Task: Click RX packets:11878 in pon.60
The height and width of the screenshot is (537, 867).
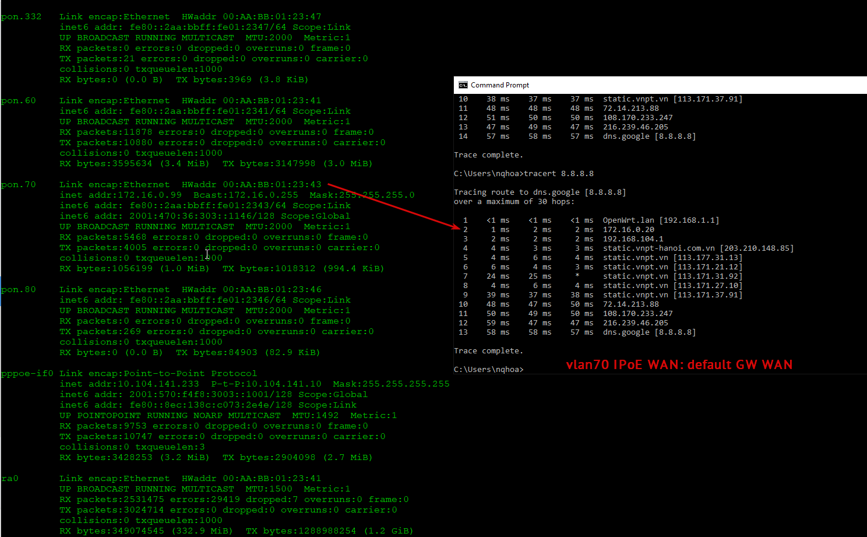Action: tap(106, 132)
